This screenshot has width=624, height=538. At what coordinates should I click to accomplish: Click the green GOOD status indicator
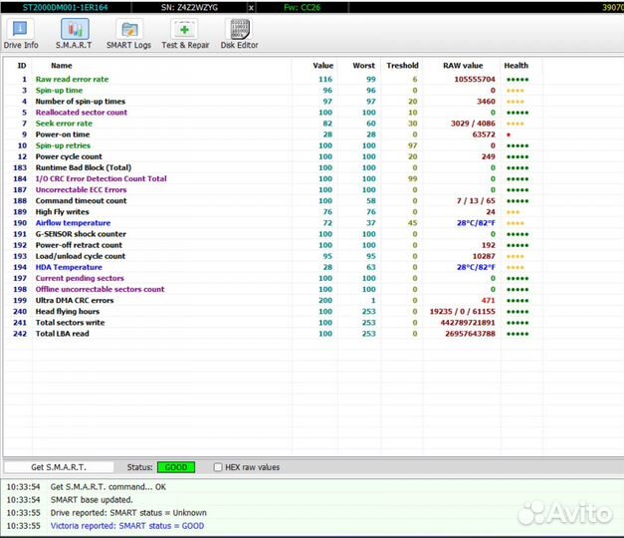pos(176,467)
